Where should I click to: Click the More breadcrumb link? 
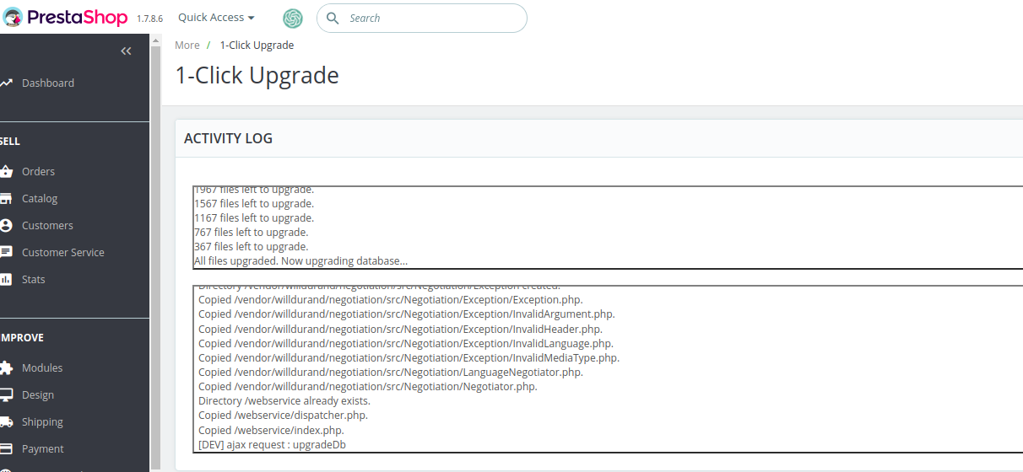click(187, 46)
